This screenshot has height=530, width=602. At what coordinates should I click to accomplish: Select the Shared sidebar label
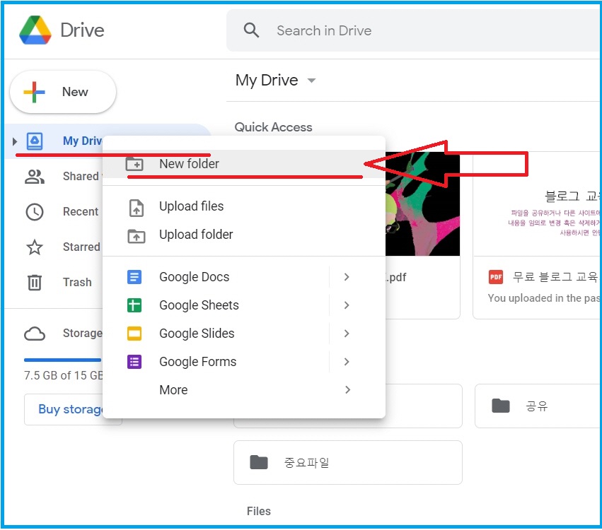(81, 176)
